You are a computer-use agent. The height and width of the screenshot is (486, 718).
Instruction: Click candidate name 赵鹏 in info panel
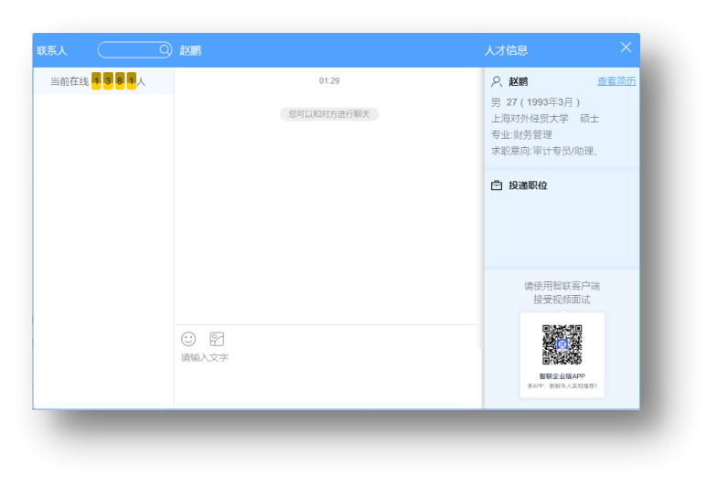point(518,81)
